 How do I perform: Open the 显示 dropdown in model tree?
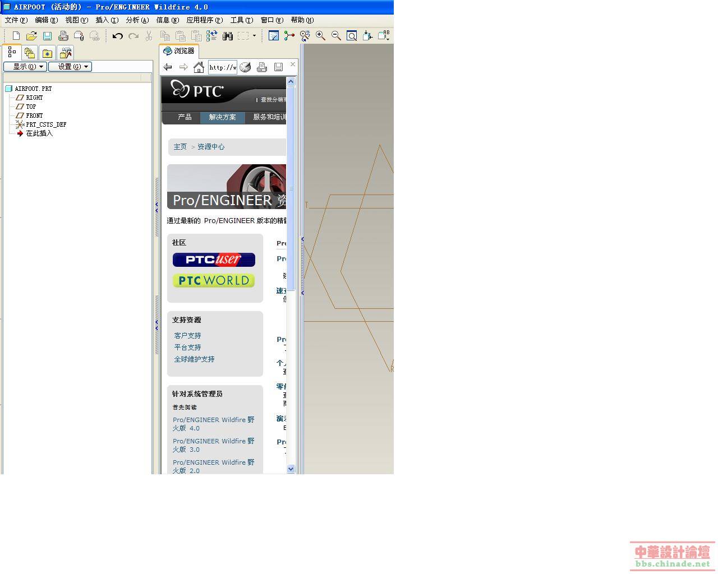[x=25, y=67]
